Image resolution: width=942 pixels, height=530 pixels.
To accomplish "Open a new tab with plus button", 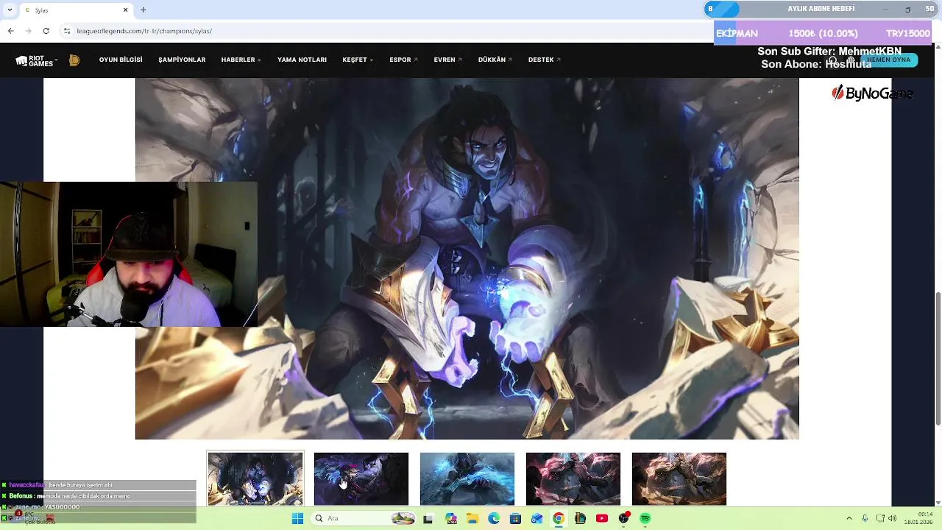I will (143, 10).
